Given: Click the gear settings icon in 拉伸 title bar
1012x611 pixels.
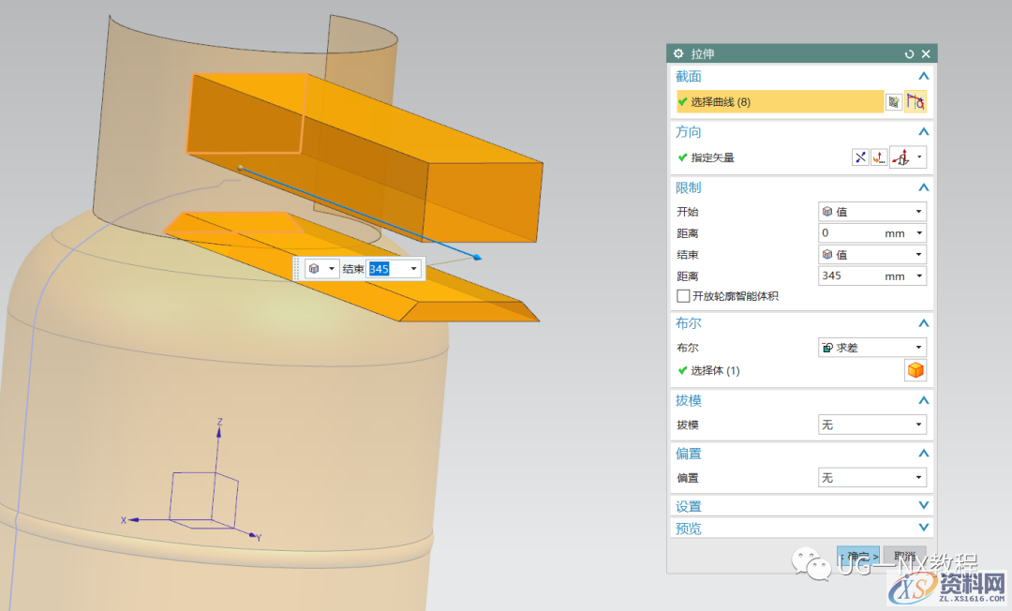Looking at the screenshot, I should coord(679,54).
